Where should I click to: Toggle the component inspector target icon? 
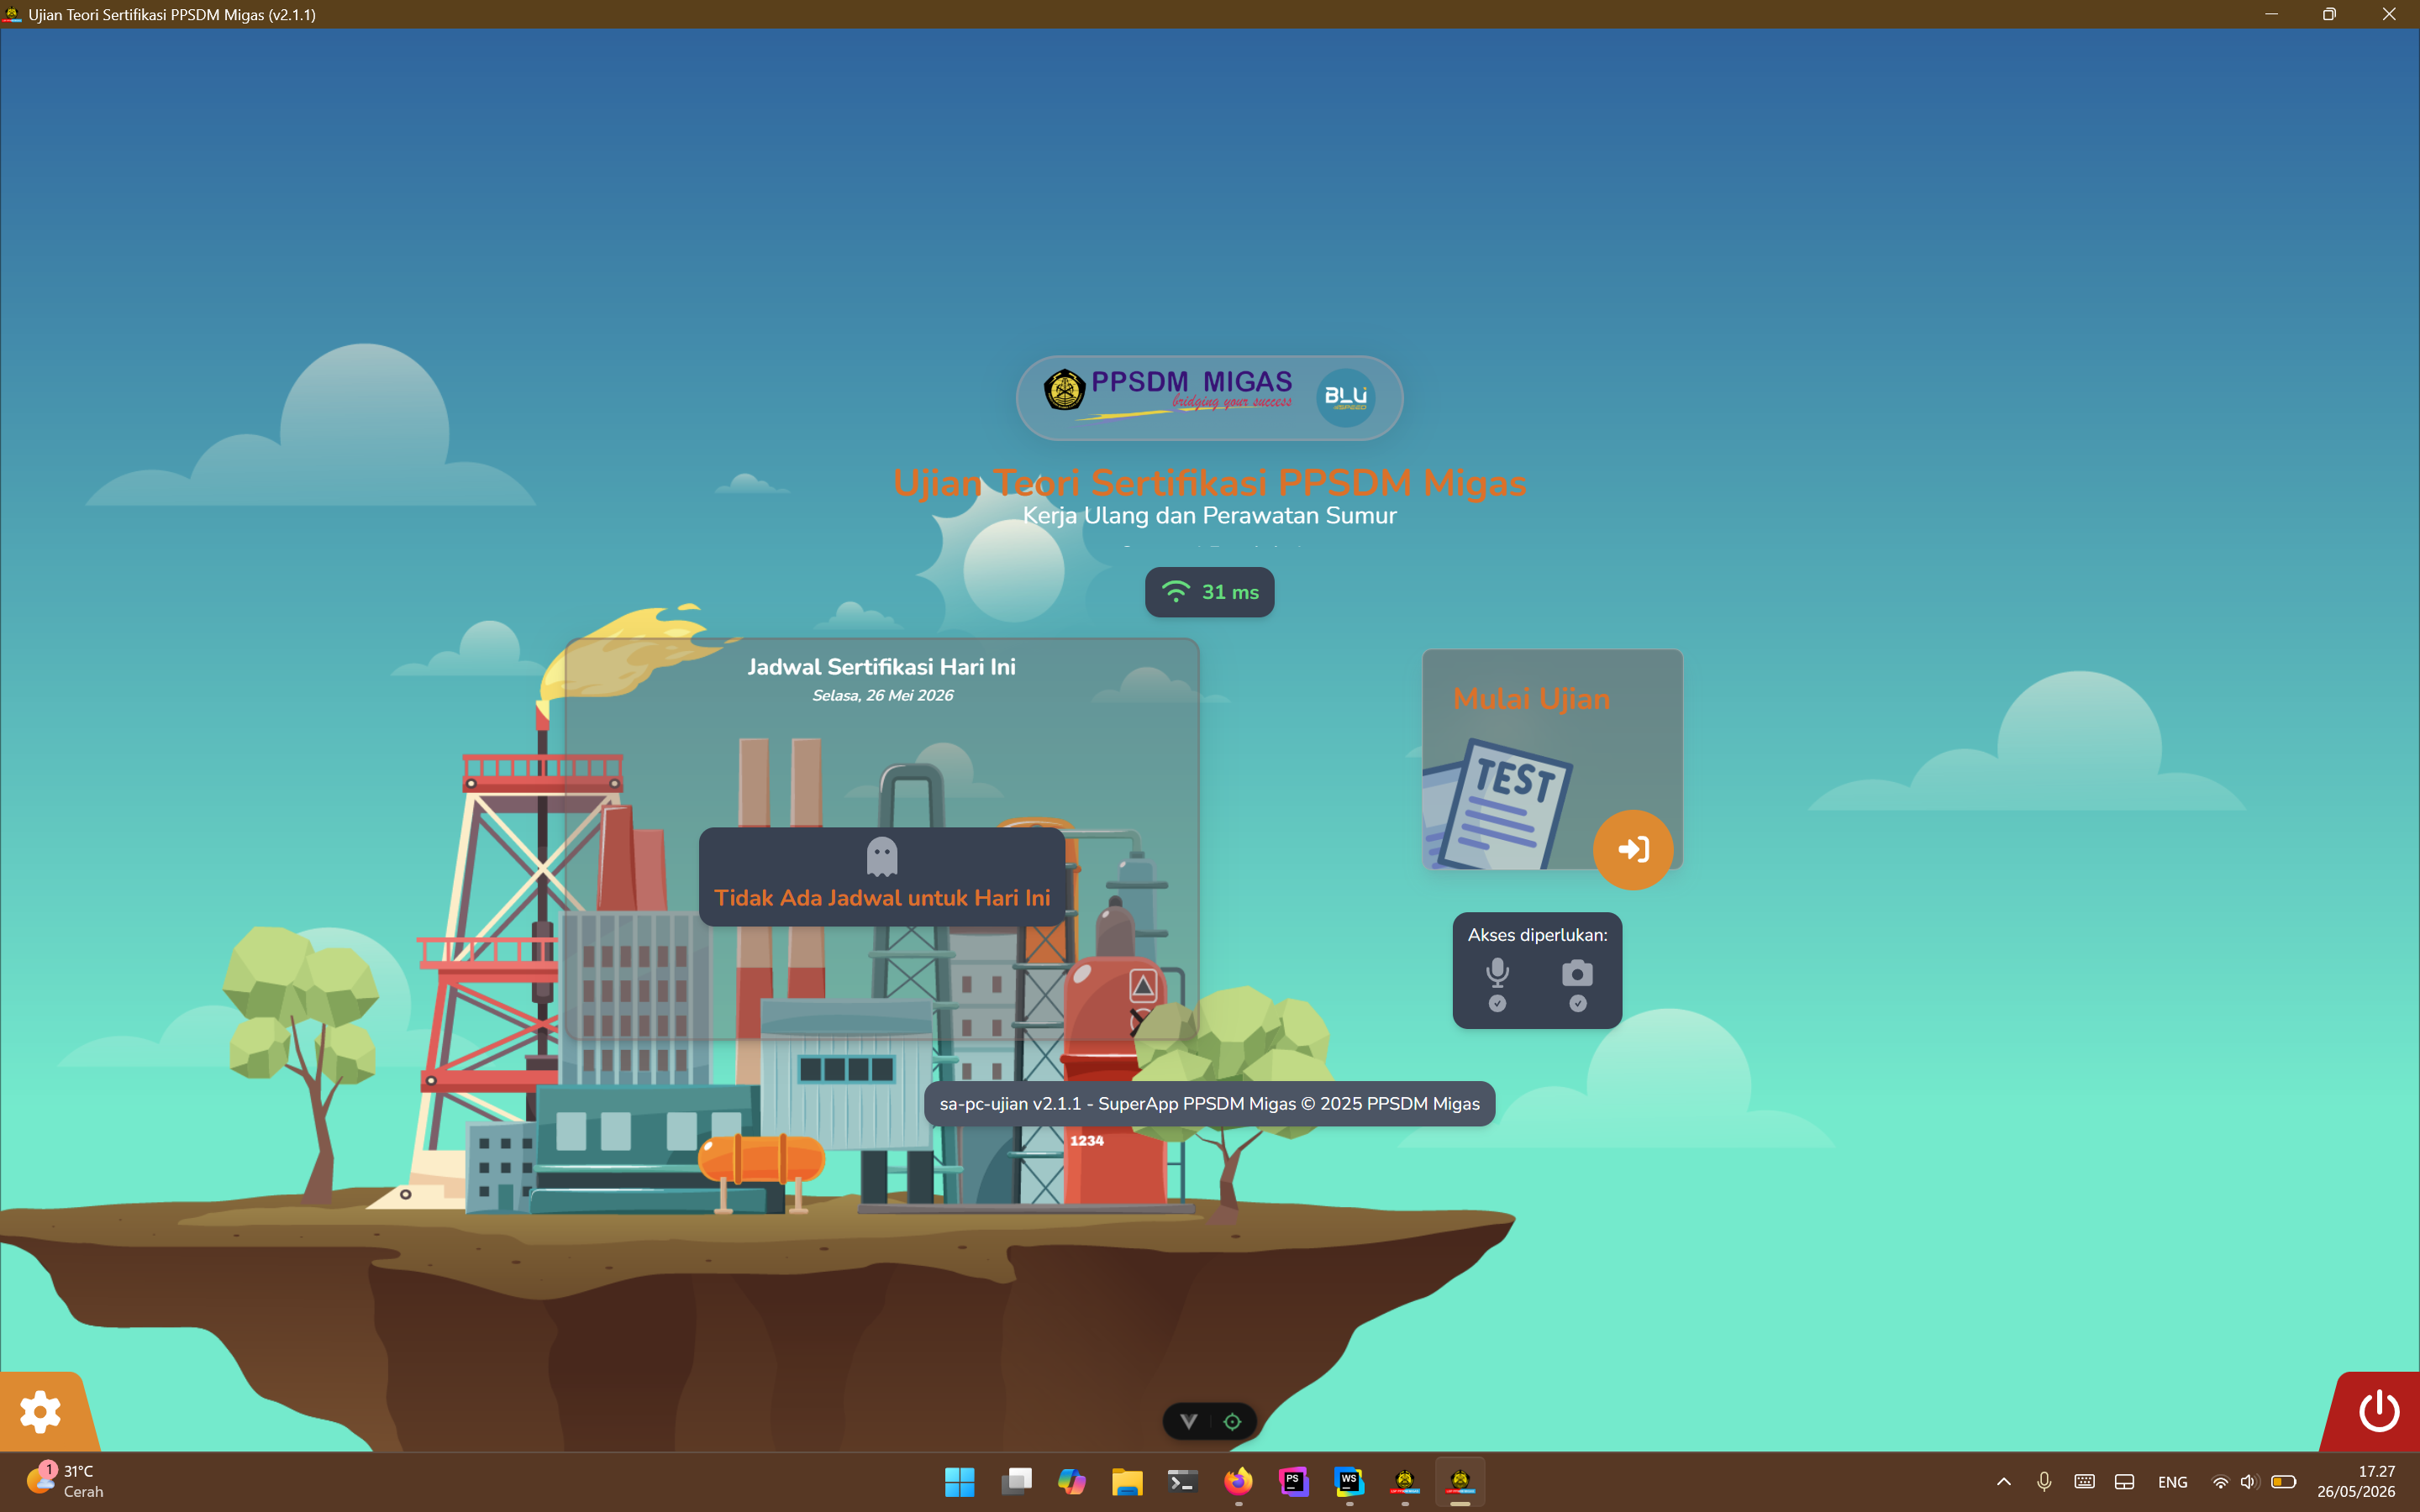click(x=1232, y=1421)
